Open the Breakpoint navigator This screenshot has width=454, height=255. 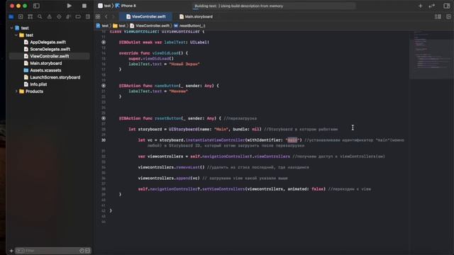78,17
